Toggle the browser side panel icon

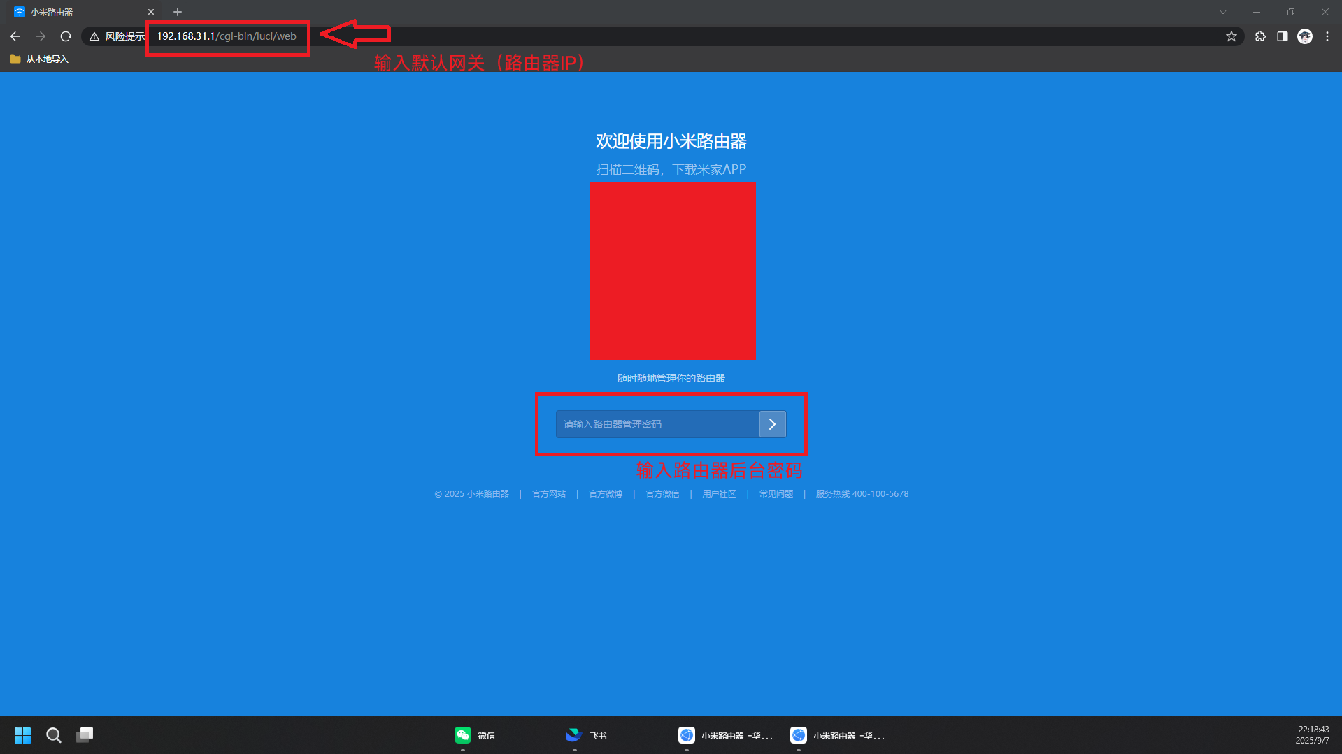coord(1282,36)
